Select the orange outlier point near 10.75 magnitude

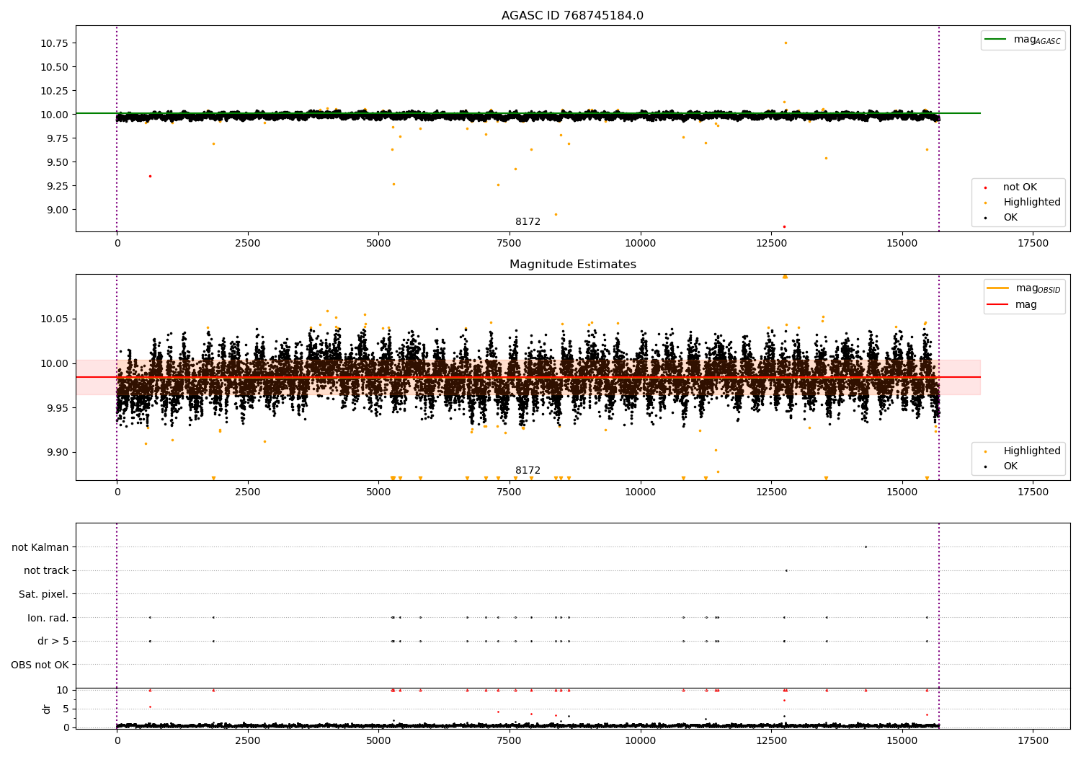pyautogui.click(x=786, y=43)
